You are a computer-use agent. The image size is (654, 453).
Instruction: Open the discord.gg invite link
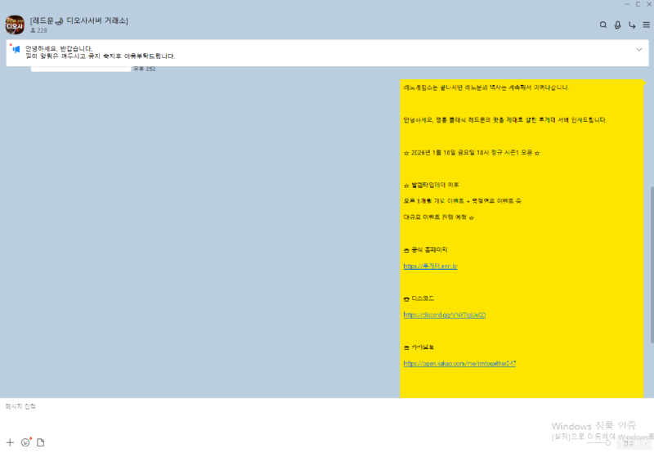(444, 315)
